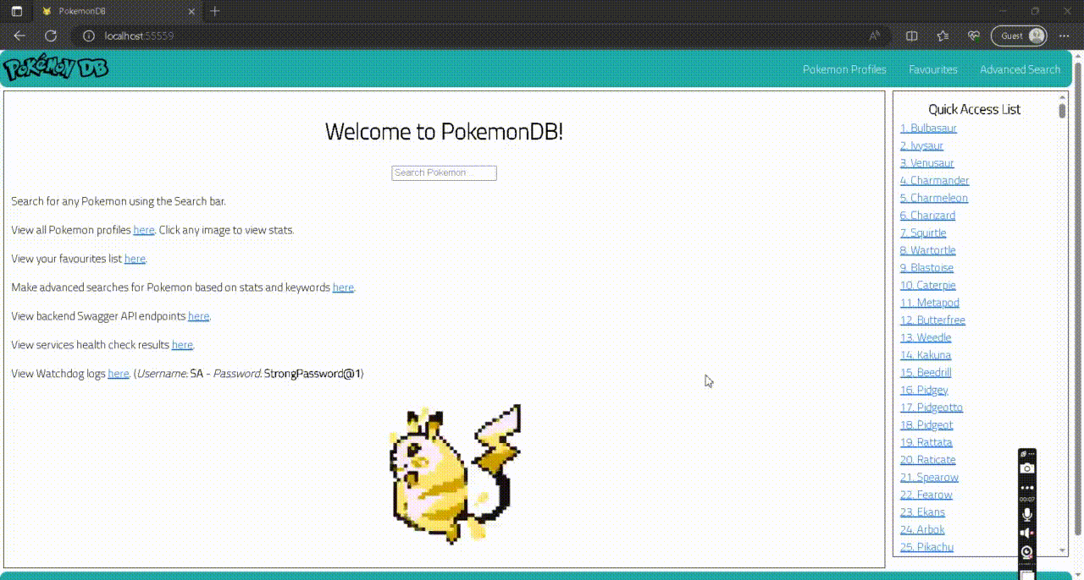Click the read aloud icon in address bar
The width and height of the screenshot is (1084, 580).
click(x=875, y=36)
